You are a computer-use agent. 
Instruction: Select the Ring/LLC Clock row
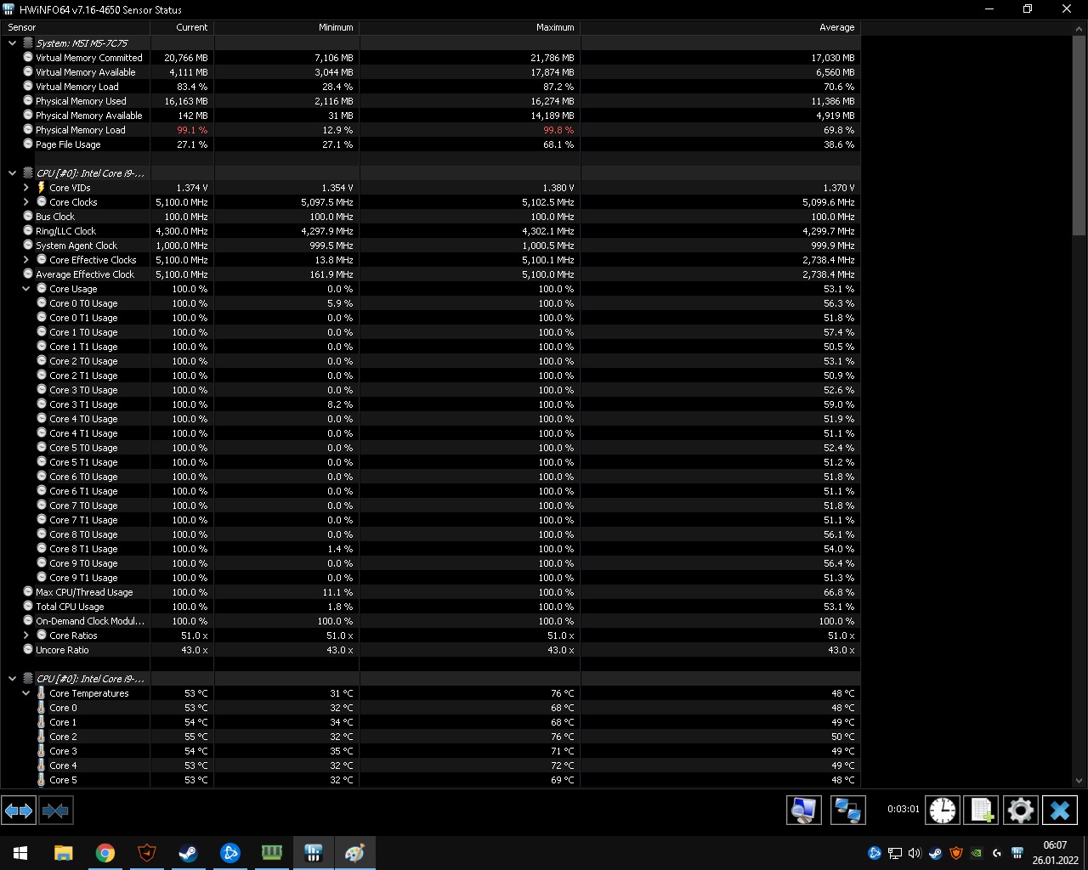coord(430,231)
